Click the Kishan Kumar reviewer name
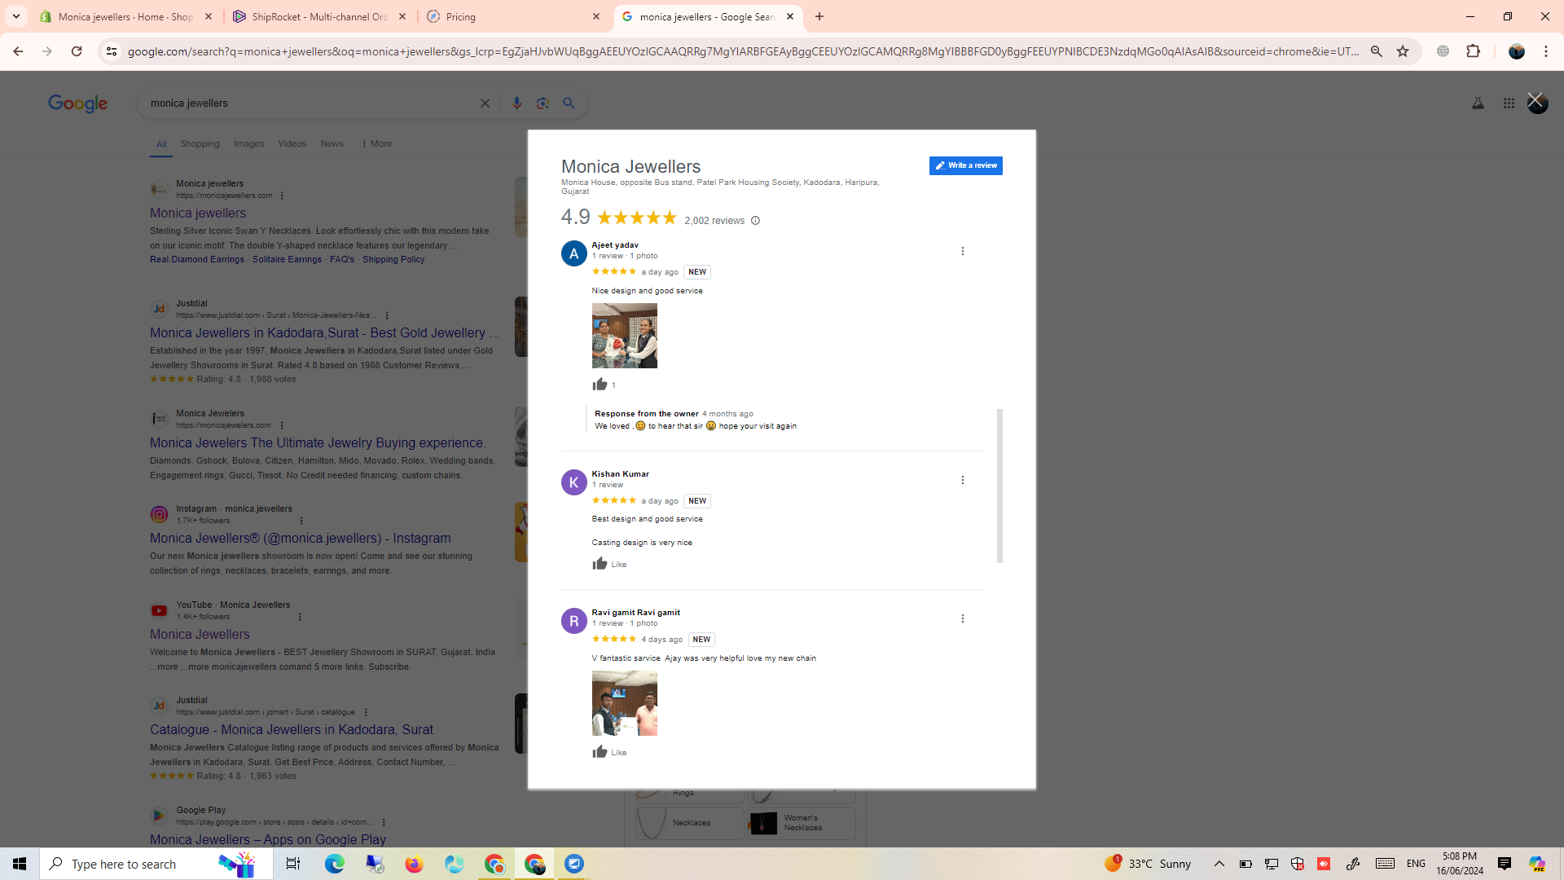Image resolution: width=1564 pixels, height=880 pixels. [620, 474]
